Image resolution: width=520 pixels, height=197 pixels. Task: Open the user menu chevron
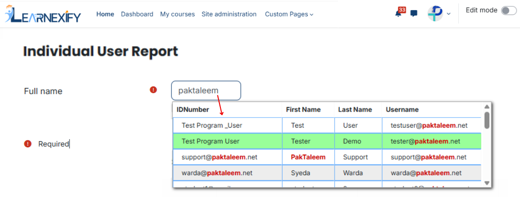pos(449,14)
